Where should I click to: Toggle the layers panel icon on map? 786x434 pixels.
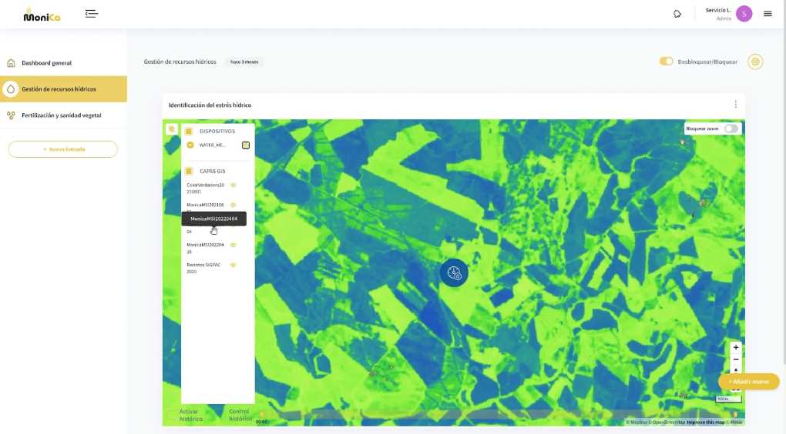point(172,129)
